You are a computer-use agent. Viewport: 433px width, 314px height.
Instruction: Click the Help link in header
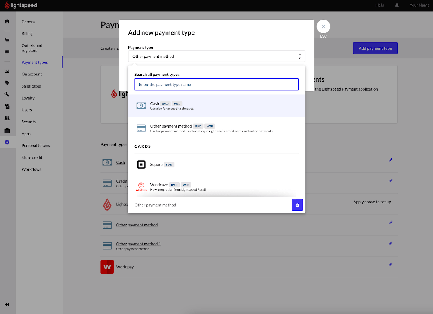pos(379,5)
